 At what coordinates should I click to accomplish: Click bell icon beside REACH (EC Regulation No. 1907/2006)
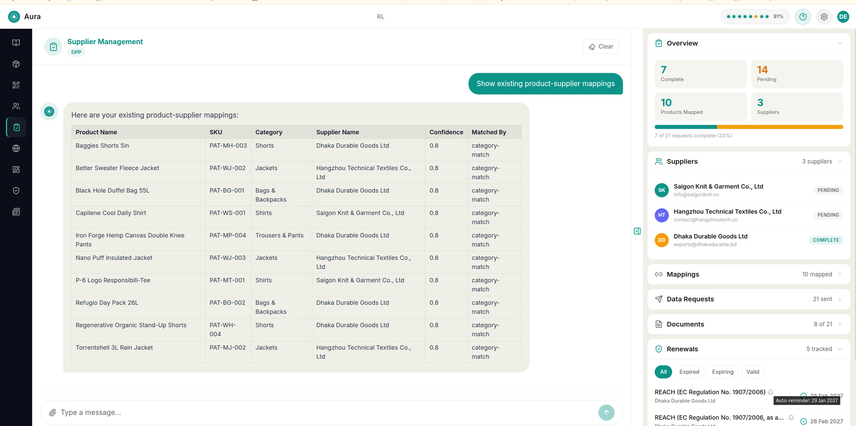pyautogui.click(x=771, y=392)
